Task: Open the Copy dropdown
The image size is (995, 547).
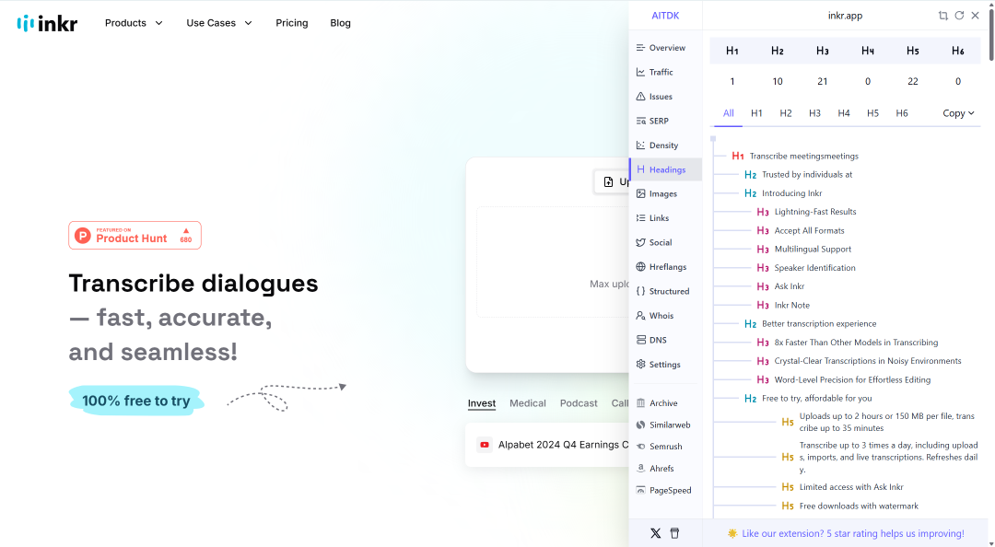Action: click(958, 113)
